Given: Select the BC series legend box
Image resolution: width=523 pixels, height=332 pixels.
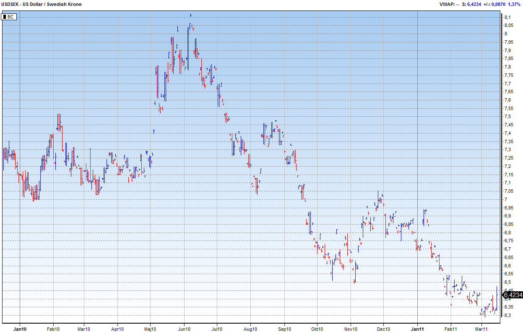Looking at the screenshot, I should 9,17.
